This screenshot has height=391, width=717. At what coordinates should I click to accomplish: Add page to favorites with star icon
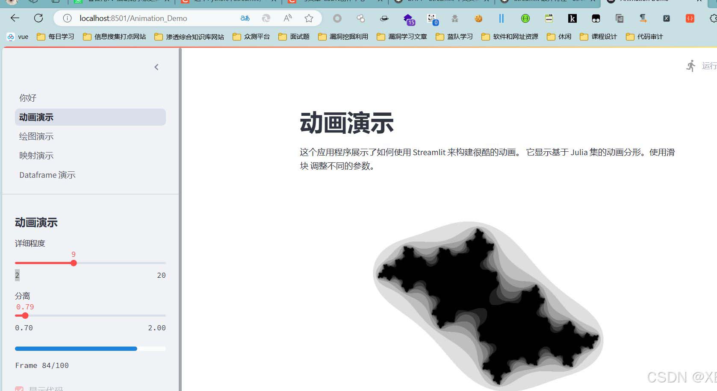(x=309, y=18)
